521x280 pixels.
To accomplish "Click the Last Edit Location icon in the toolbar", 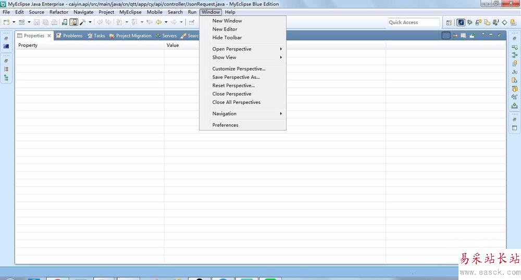I will click(x=150, y=22).
